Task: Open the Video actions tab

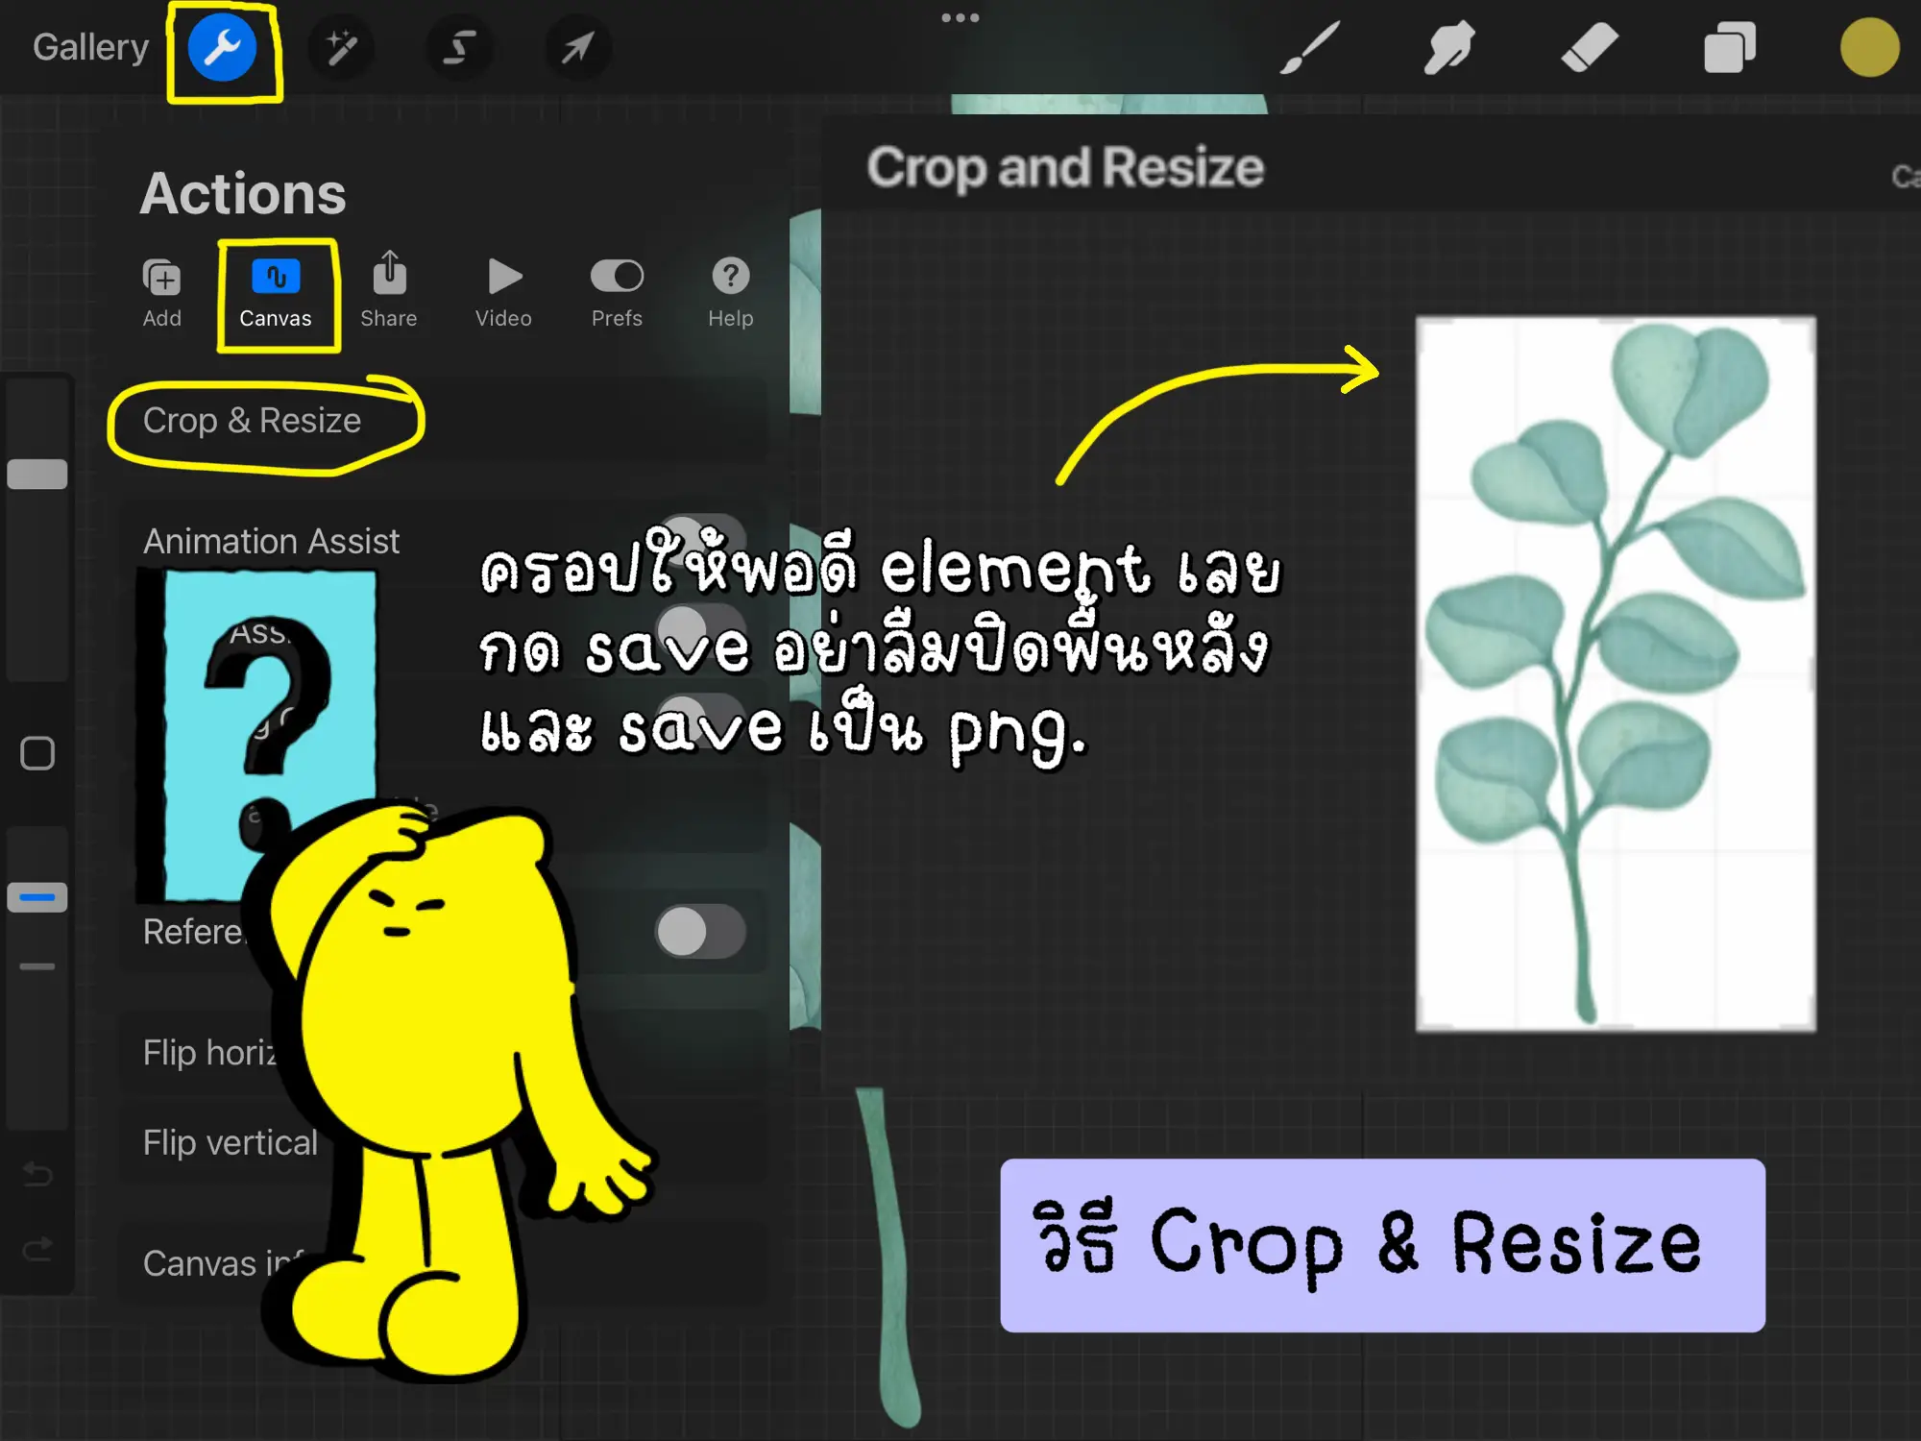Action: pyautogui.click(x=503, y=292)
